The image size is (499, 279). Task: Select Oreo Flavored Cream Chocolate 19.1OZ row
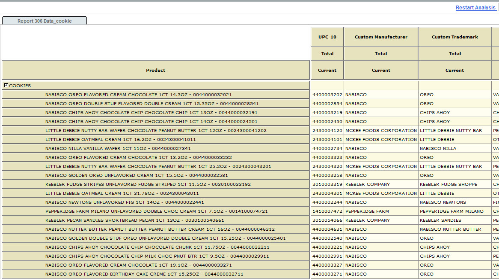[156, 265]
